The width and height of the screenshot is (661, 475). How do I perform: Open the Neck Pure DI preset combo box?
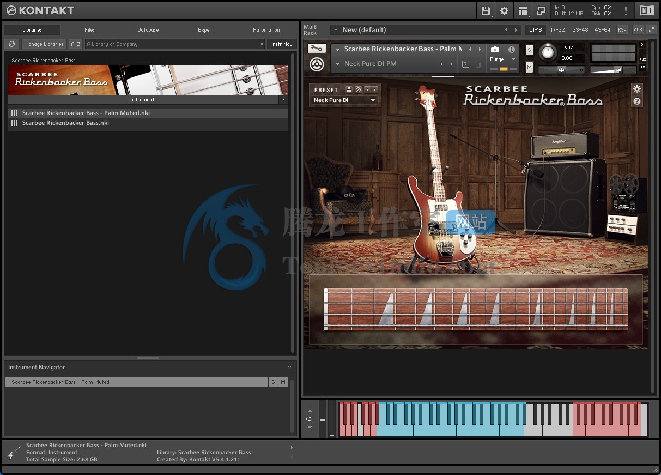345,100
